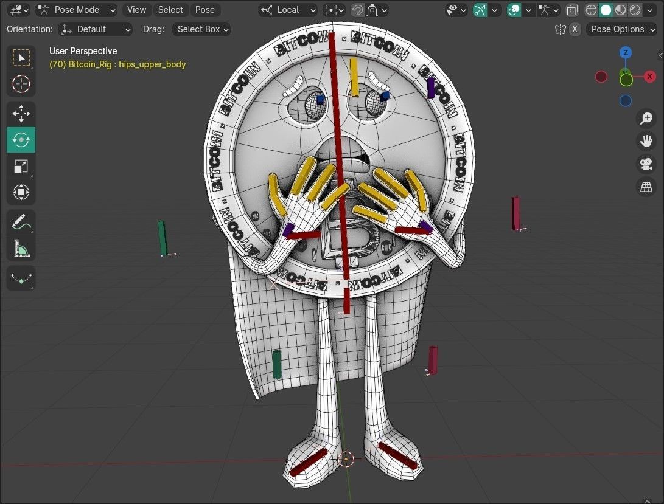Open object visibility and selectability dropdown

tap(456, 10)
